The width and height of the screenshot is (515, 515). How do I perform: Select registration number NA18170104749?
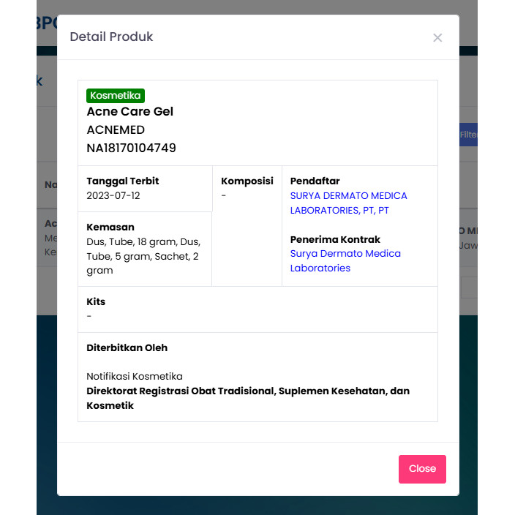131,148
